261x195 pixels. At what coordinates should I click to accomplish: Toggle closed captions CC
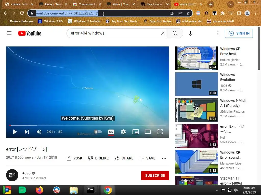tap(111, 132)
